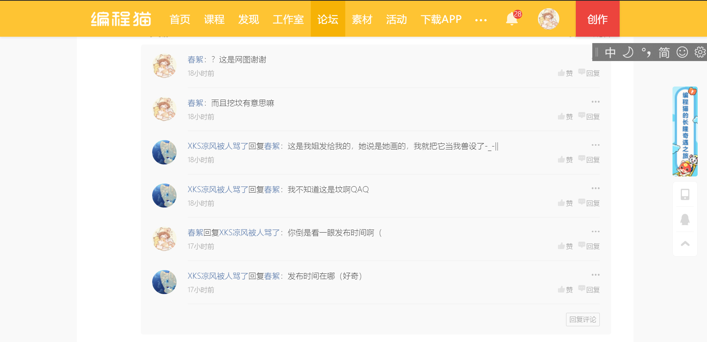The width and height of the screenshot is (707, 342).
Task: Like the comment 发布时间在哪（好奇）
Action: tap(565, 290)
